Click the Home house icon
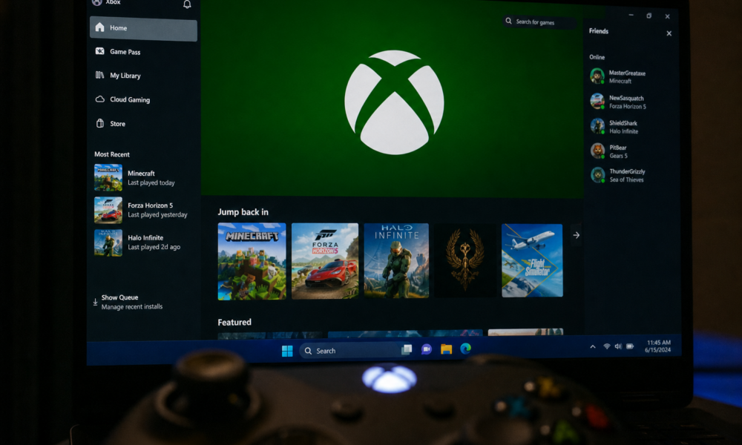Screen dimensions: 742x445 [100, 27]
